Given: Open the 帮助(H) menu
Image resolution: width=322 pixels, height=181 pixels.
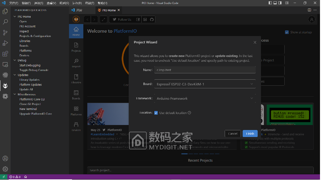Looking at the screenshot, I should pyautogui.click(x=103, y=3).
